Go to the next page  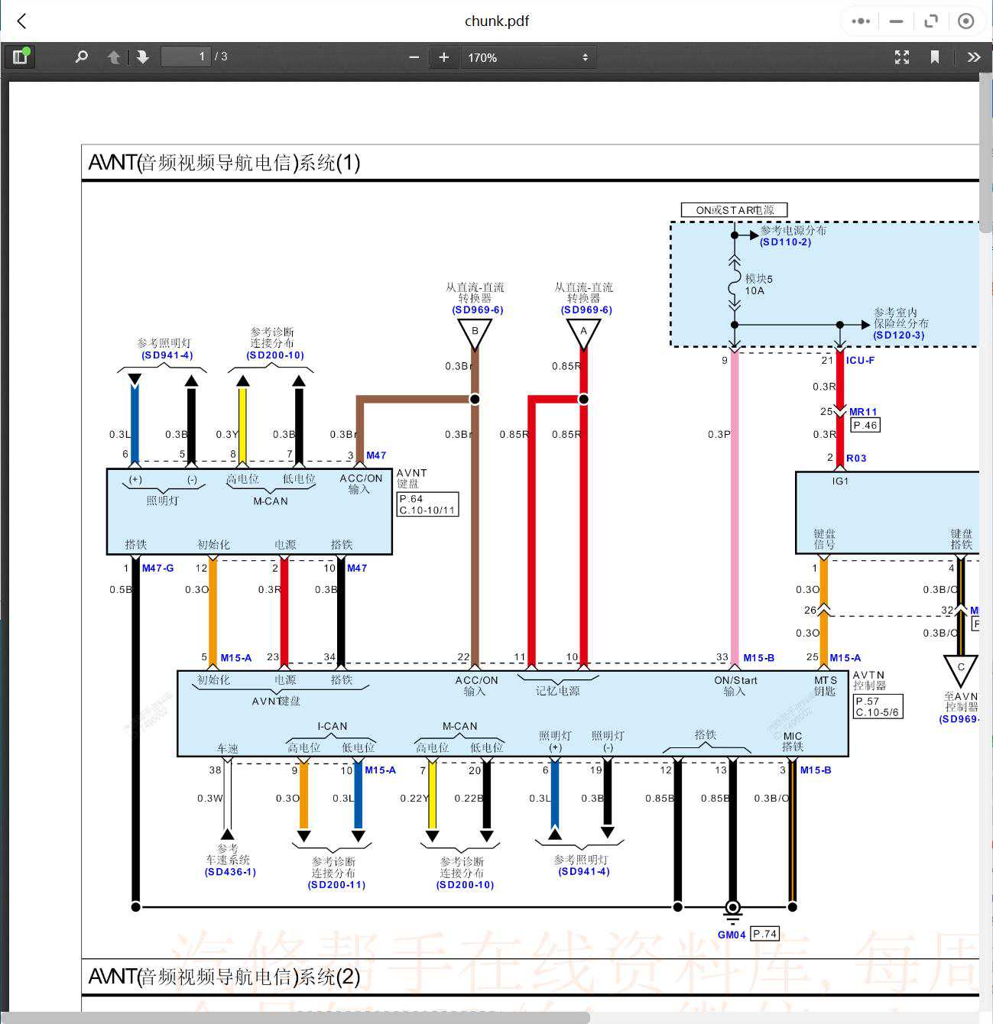(143, 57)
